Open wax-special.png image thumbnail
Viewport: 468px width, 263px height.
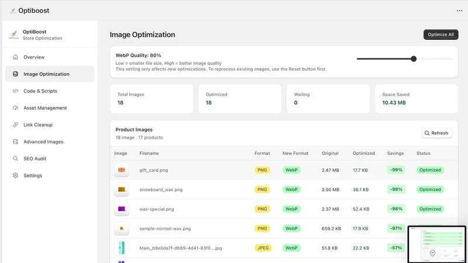click(122, 209)
